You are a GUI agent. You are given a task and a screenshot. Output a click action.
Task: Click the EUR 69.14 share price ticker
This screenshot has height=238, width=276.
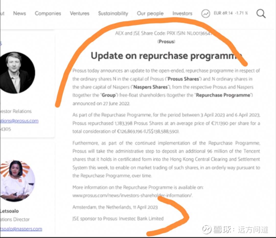(x=231, y=13)
